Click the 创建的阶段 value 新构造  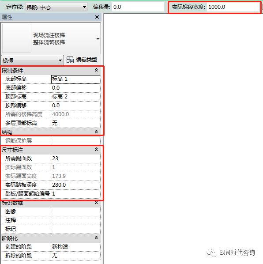[75, 247]
